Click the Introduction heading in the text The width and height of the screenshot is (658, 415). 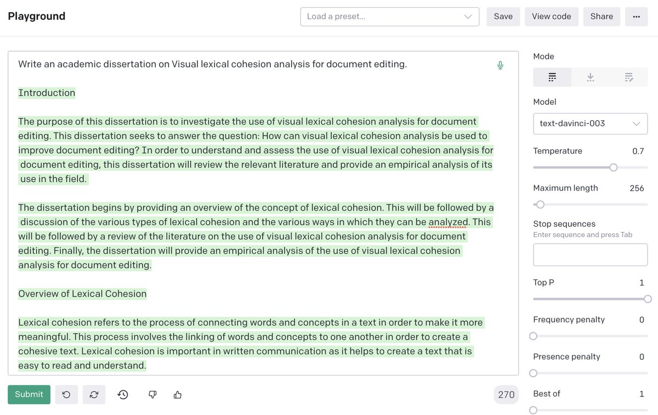[47, 93]
